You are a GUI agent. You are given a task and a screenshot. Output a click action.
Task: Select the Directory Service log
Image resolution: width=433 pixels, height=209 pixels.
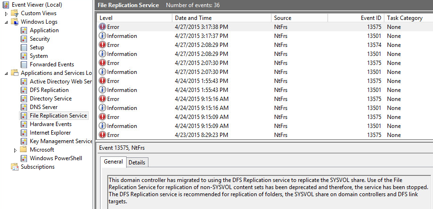pos(50,99)
